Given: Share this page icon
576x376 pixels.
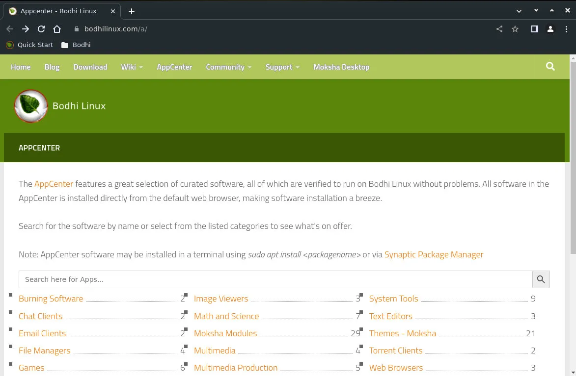Looking at the screenshot, I should (x=499, y=29).
